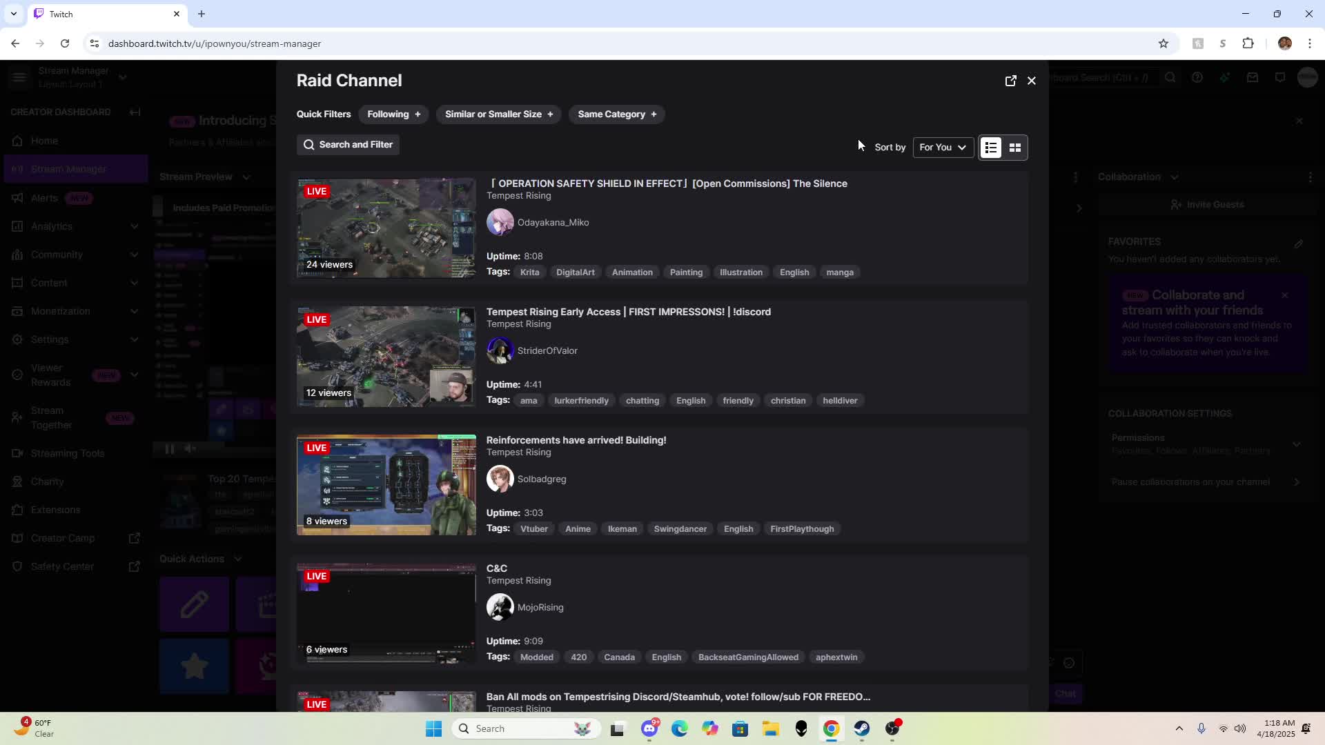Image resolution: width=1325 pixels, height=745 pixels.
Task: Click Windows Start button
Action: click(433, 728)
